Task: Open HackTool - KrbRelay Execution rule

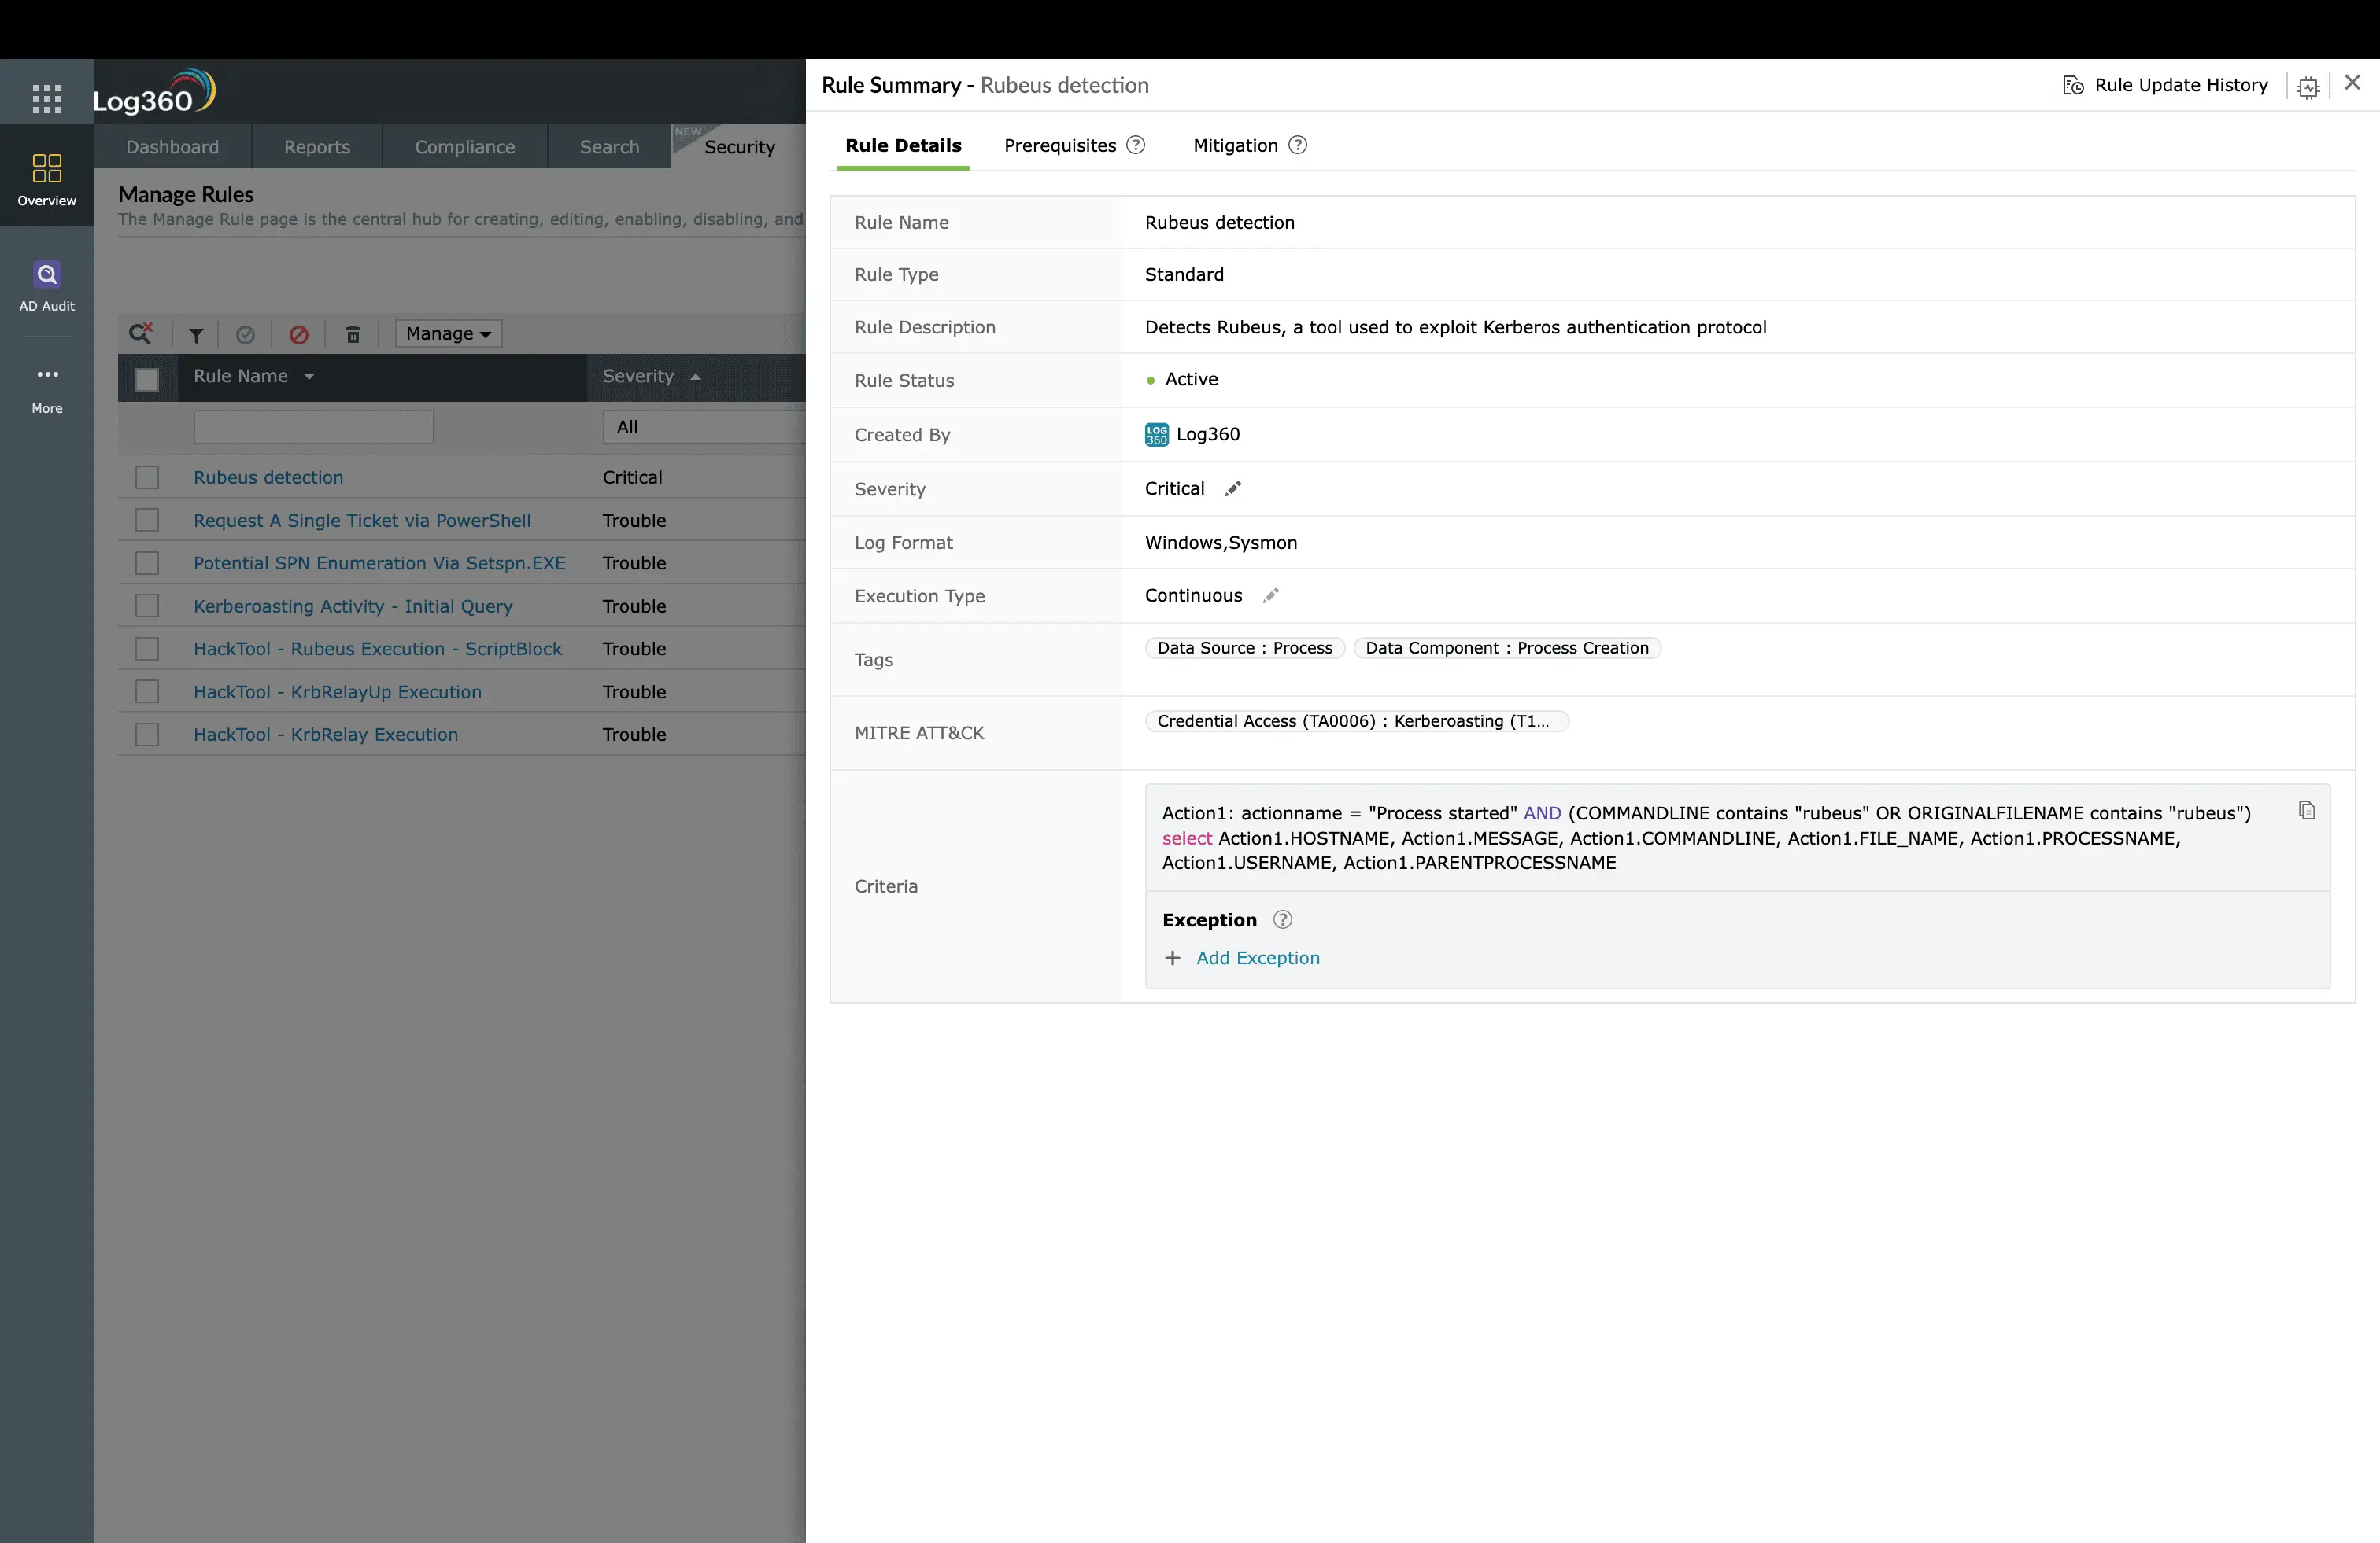Action: pyautogui.click(x=326, y=735)
